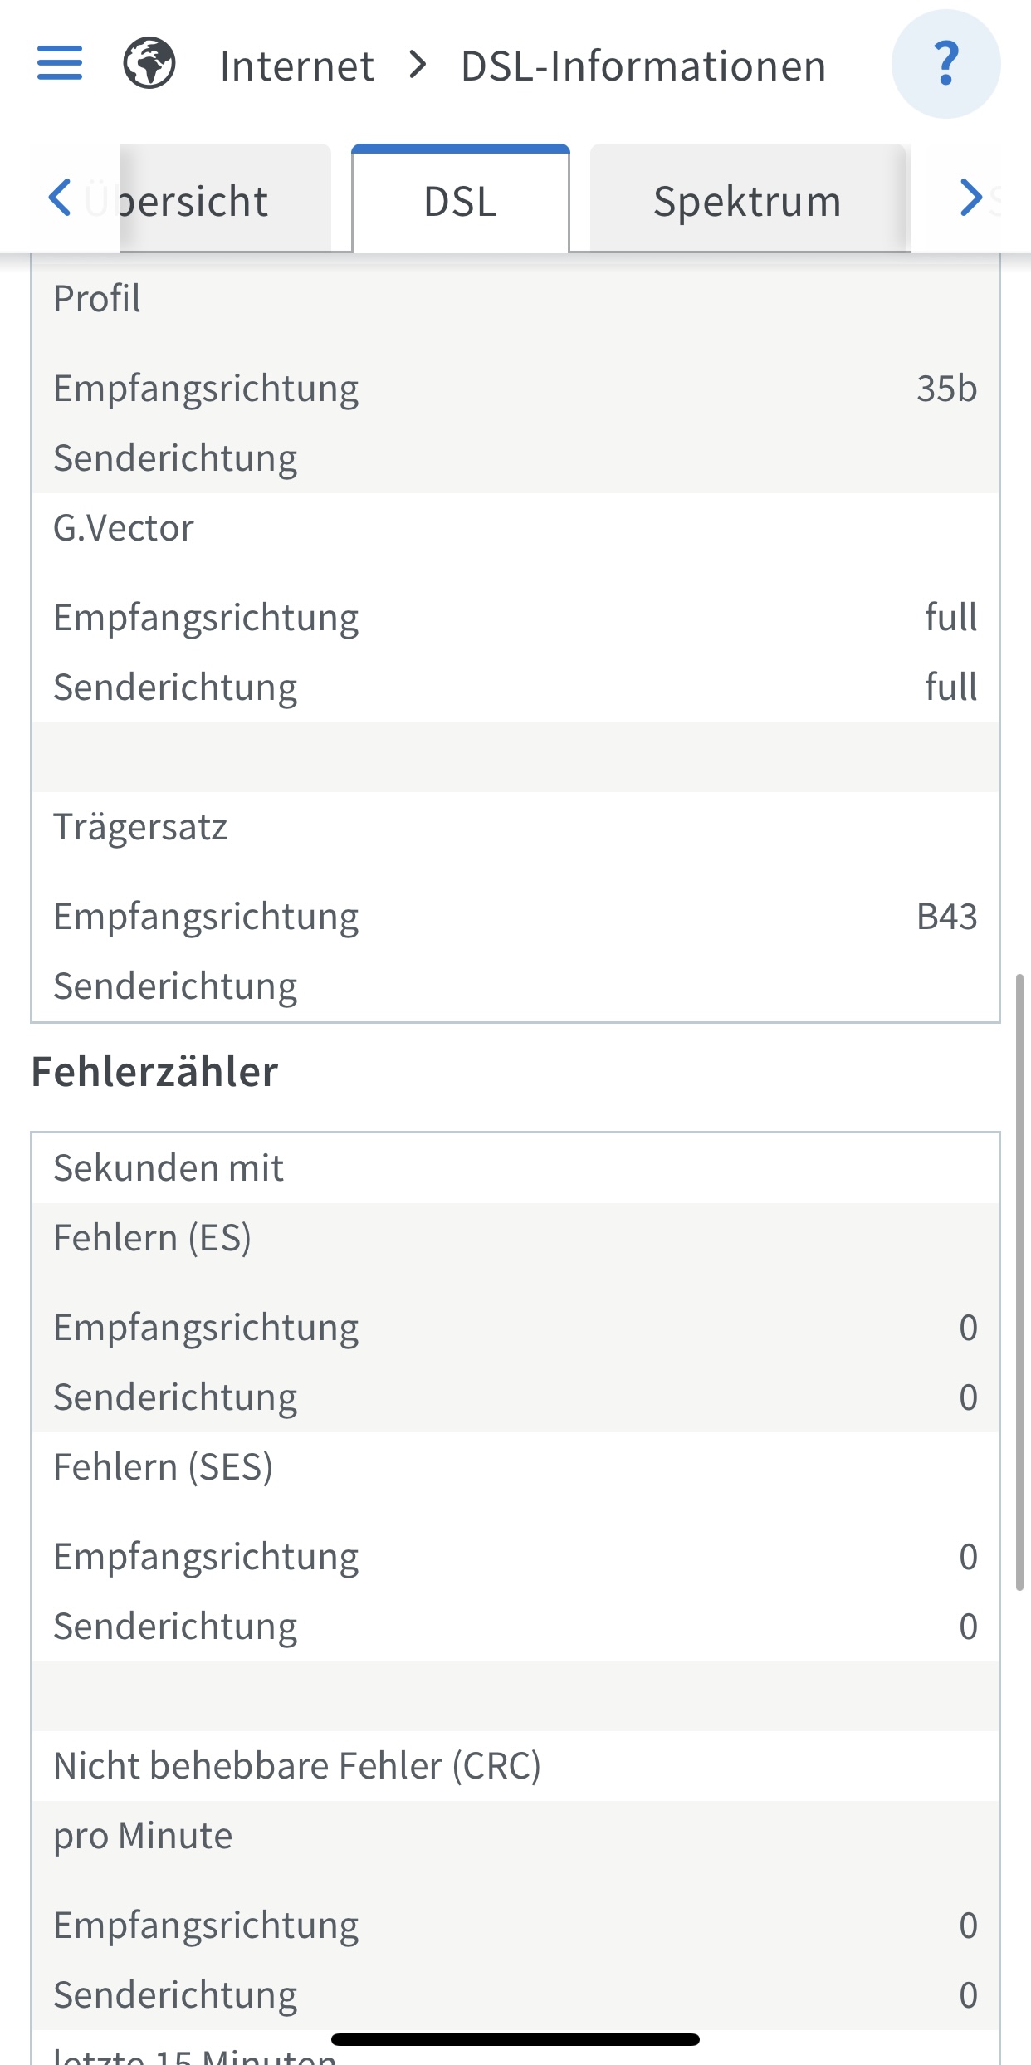Select the DSL tab

pyautogui.click(x=461, y=201)
